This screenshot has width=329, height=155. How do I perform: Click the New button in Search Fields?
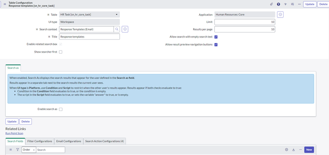click(309, 150)
